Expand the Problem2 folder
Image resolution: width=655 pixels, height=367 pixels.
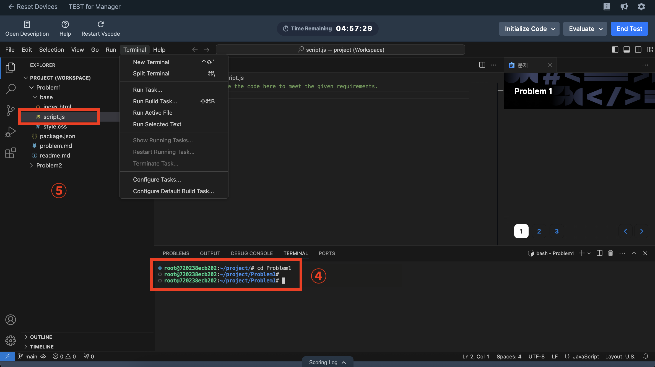(49, 165)
